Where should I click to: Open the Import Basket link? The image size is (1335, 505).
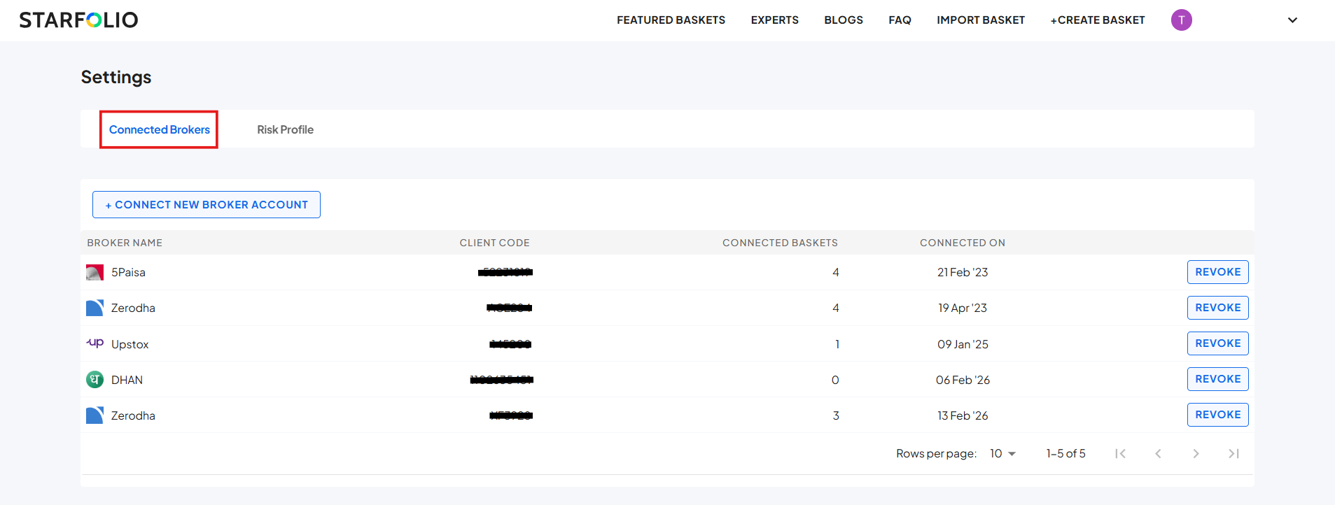coord(980,20)
